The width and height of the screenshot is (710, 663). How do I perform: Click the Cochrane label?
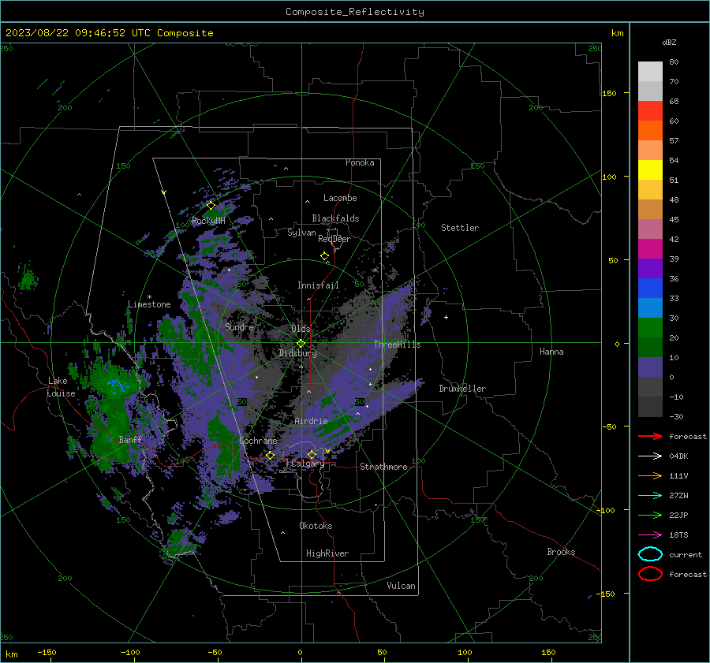(x=258, y=441)
